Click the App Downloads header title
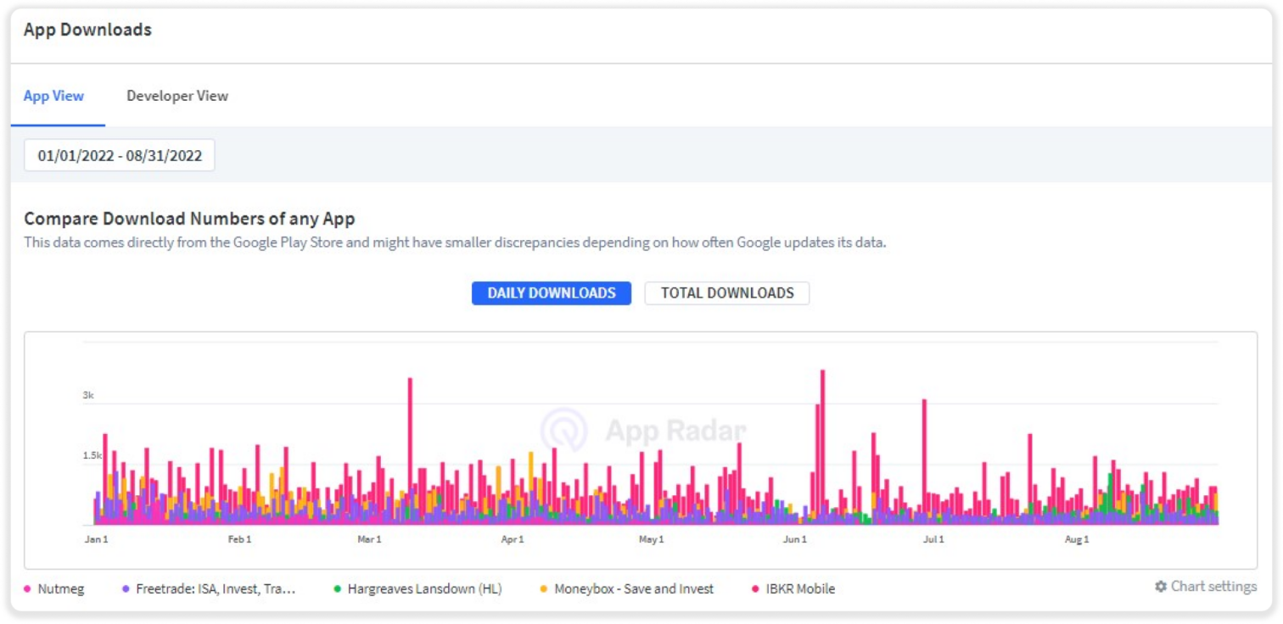Image resolution: width=1283 pixels, height=624 pixels. tap(87, 29)
